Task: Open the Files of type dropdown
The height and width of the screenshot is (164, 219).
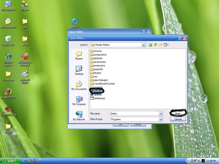Action: 161,119
